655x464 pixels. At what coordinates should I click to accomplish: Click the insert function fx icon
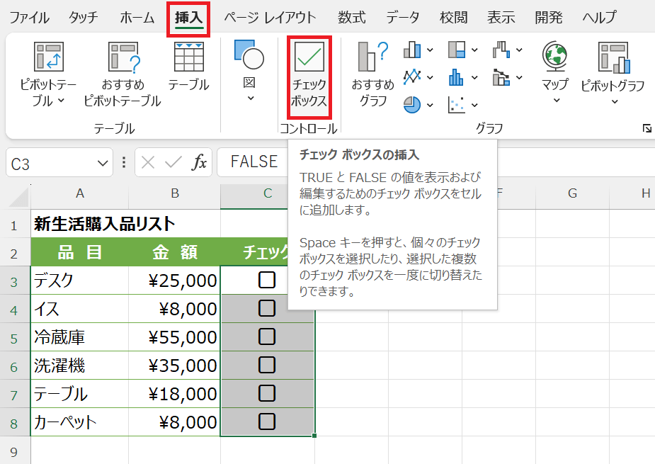point(200,162)
